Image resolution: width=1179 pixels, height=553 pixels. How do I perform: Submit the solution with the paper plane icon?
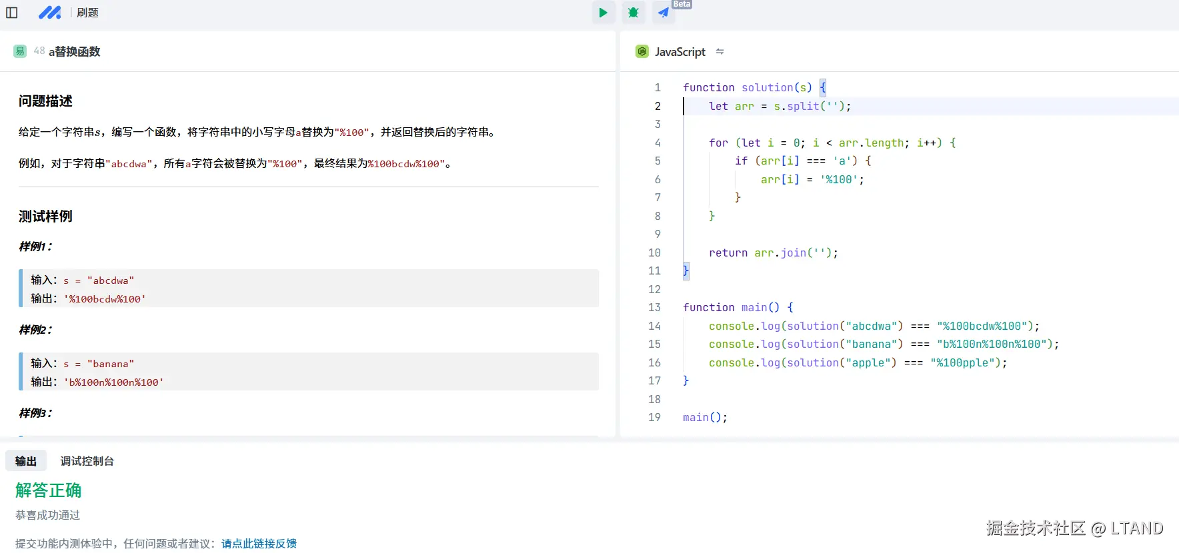664,13
